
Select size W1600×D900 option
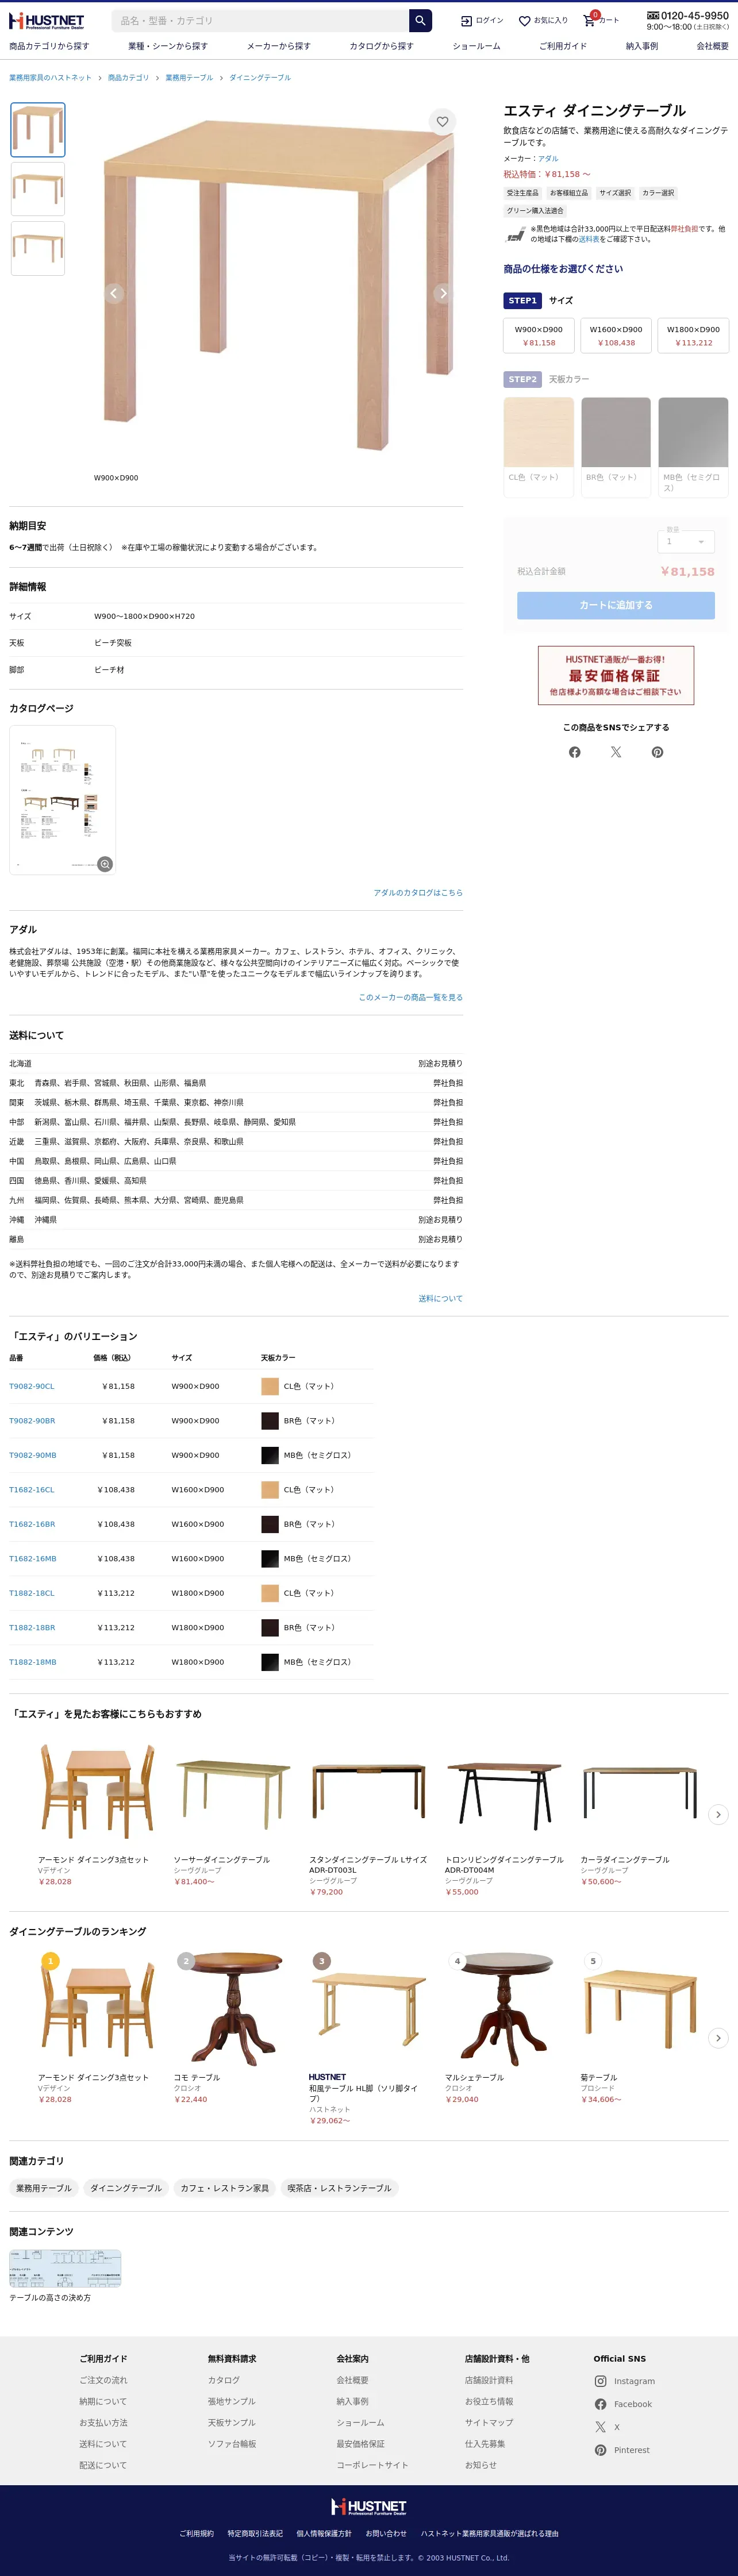pyautogui.click(x=616, y=335)
